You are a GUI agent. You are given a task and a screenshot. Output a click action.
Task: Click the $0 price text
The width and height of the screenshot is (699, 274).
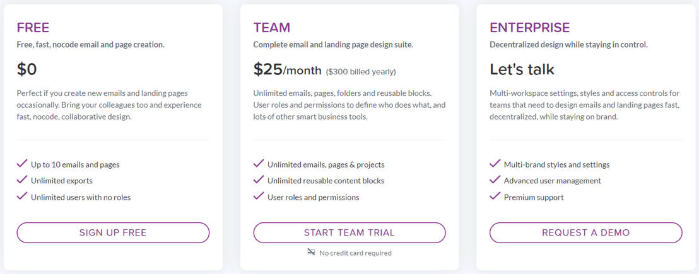(27, 69)
